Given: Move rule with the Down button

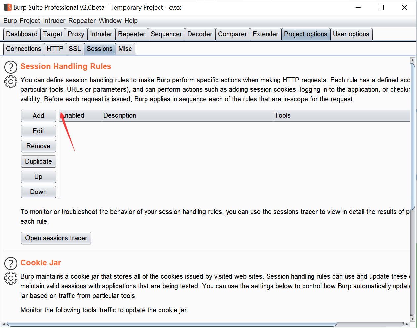Looking at the screenshot, I should pos(38,192).
